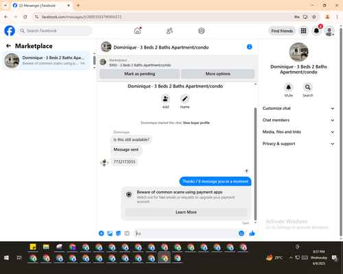
Task: Click Find friends button
Action: point(282,31)
